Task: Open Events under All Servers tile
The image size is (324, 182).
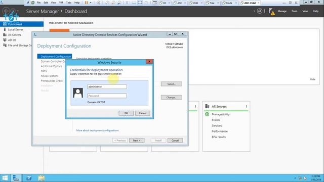Action: click(216, 120)
